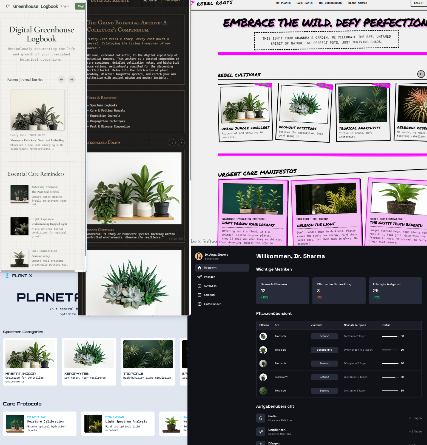
Task: Click the status bar showing 80
Action: click(390, 336)
